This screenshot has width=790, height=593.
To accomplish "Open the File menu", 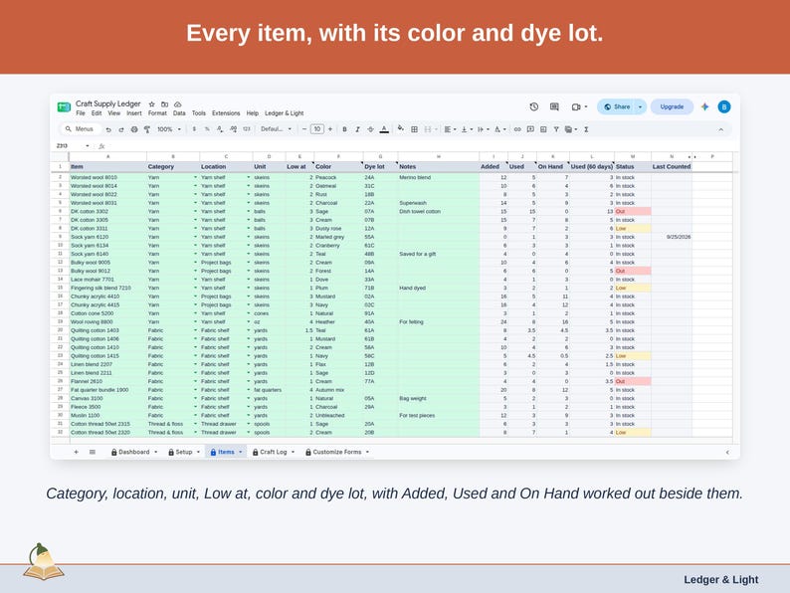I will coord(81,113).
